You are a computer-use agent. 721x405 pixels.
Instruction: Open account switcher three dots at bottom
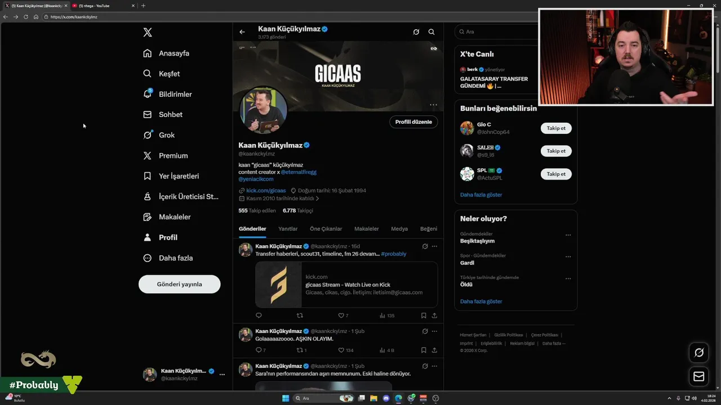[222, 375]
